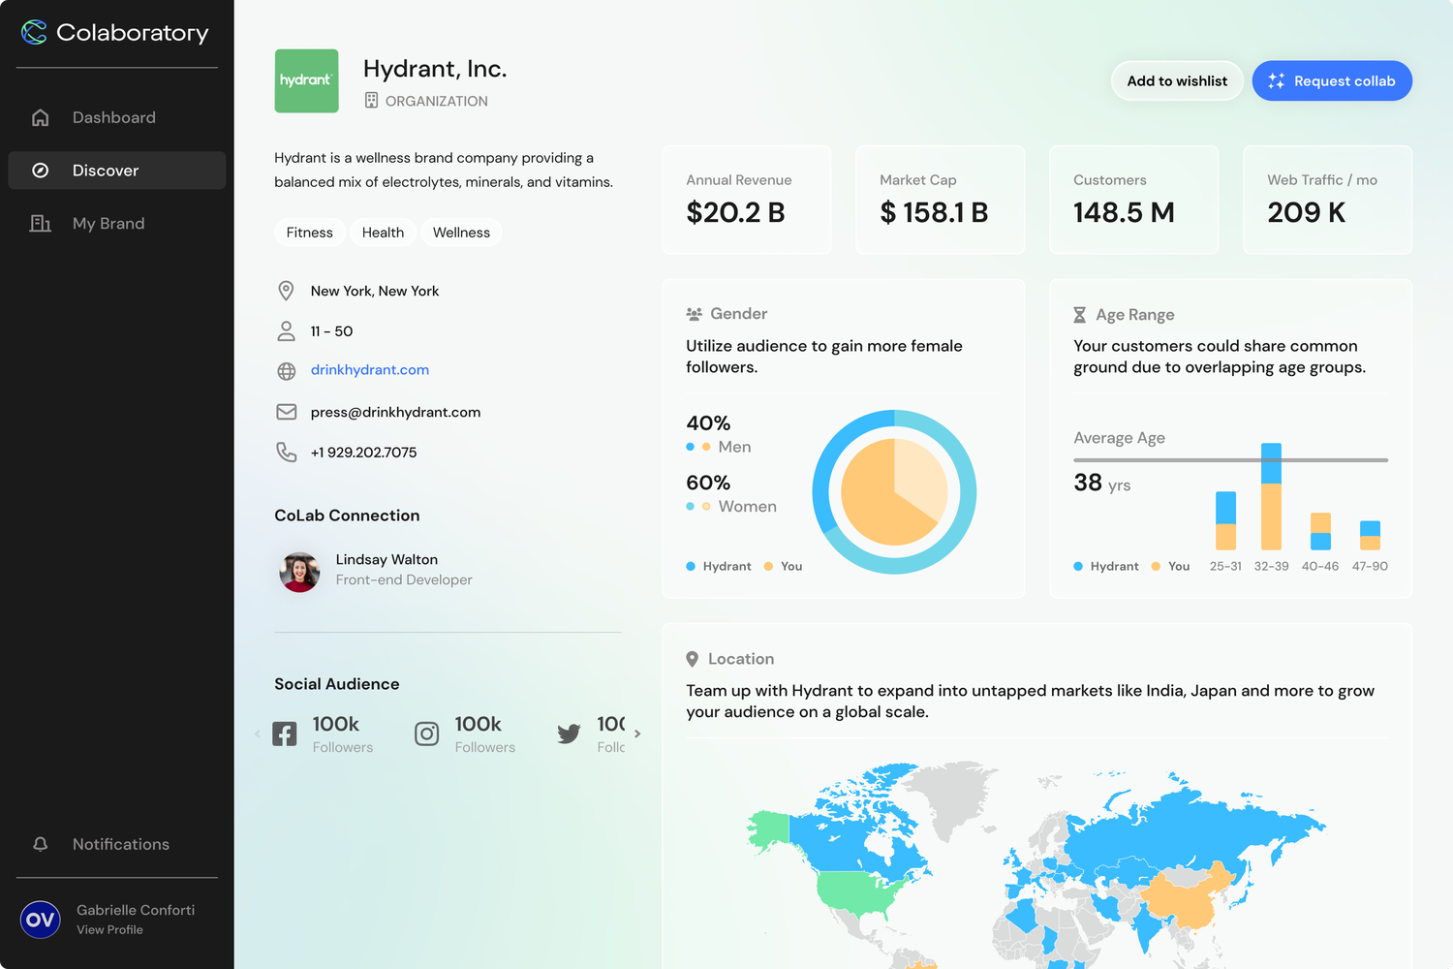This screenshot has width=1453, height=969.
Task: Select the Wellness tag
Action: (x=461, y=233)
